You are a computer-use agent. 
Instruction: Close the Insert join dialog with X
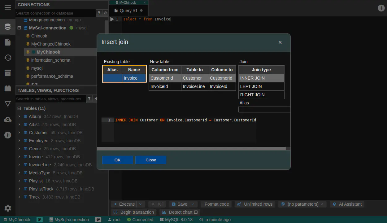click(x=280, y=42)
